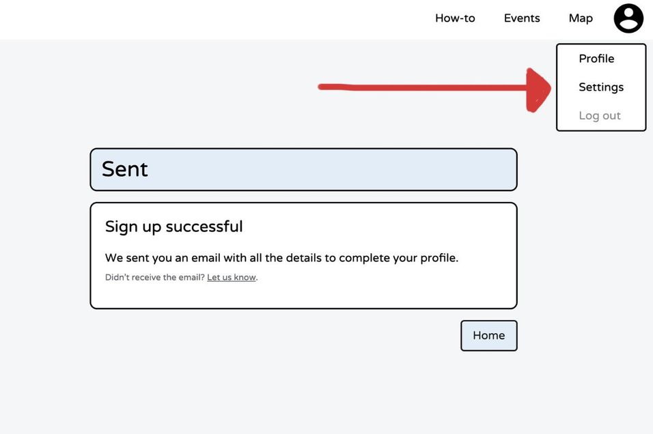Open the Map navigation item
The height and width of the screenshot is (434, 653).
tap(581, 18)
